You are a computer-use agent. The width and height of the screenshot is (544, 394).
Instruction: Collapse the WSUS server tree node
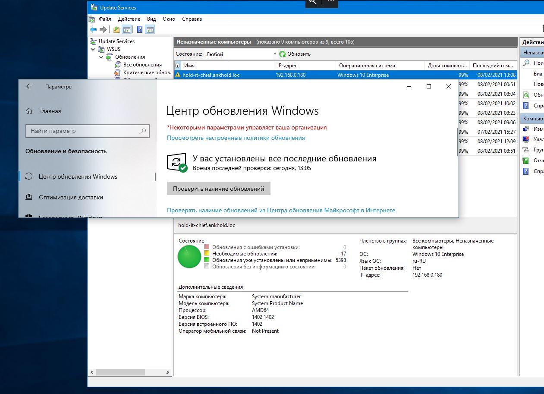click(x=93, y=49)
